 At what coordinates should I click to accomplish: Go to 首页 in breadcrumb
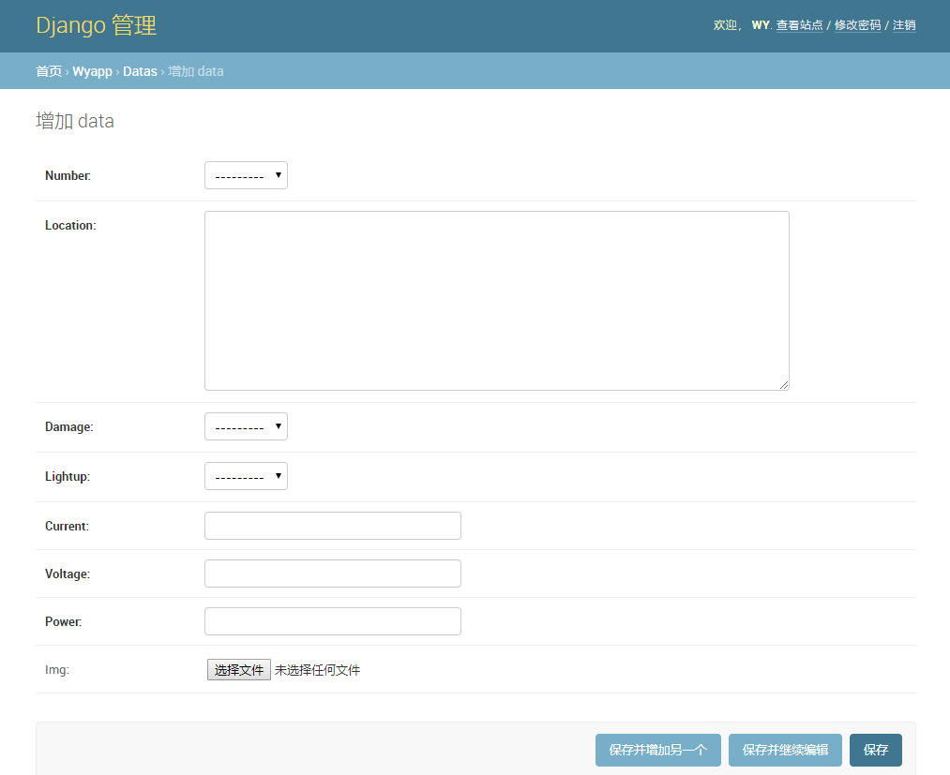pos(49,71)
